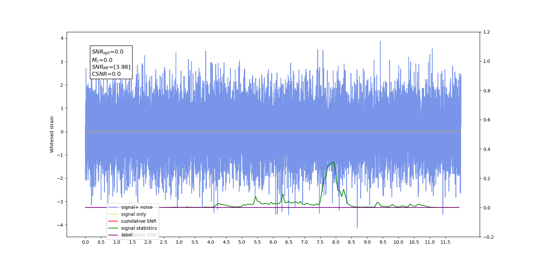Click the x-axis tick label 0.0

tap(85, 242)
